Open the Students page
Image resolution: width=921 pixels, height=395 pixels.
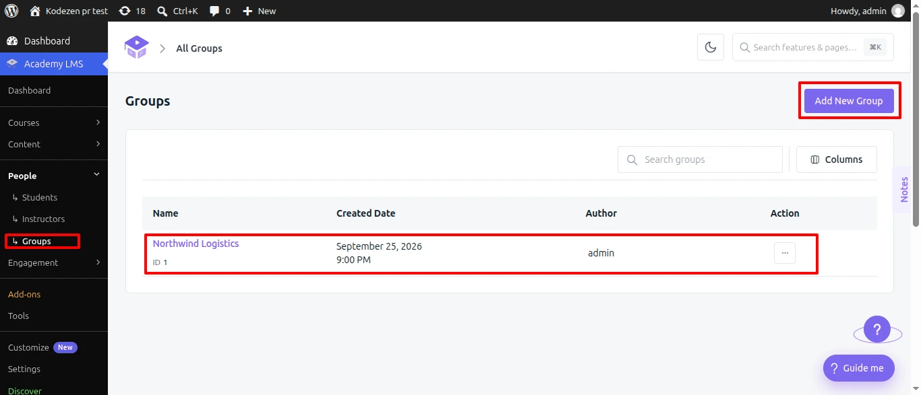coord(39,197)
